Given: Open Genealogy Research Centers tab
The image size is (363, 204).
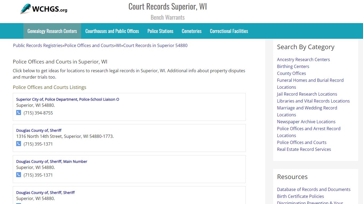Looking at the screenshot, I should coord(52,31).
